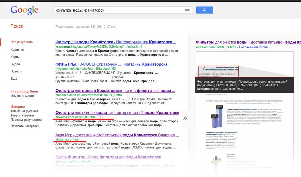Click the 3 голосов text in second result
The height and width of the screenshot is (177, 301).
tap(116, 77)
